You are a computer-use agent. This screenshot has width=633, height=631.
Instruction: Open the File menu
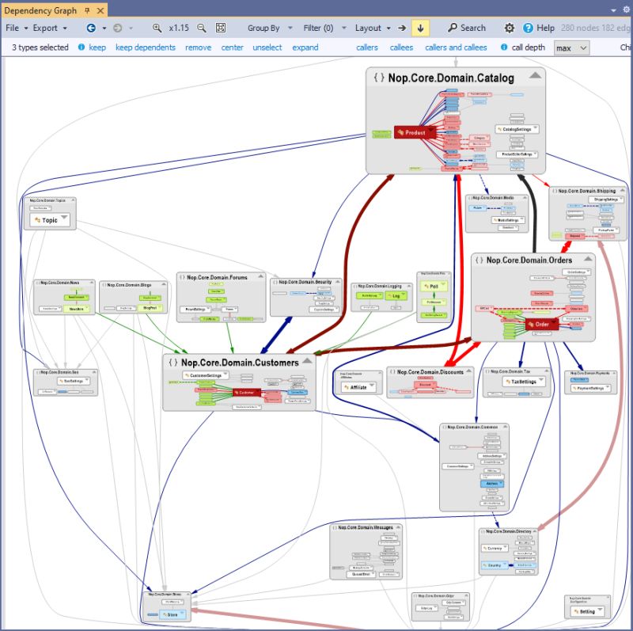[x=11, y=27]
